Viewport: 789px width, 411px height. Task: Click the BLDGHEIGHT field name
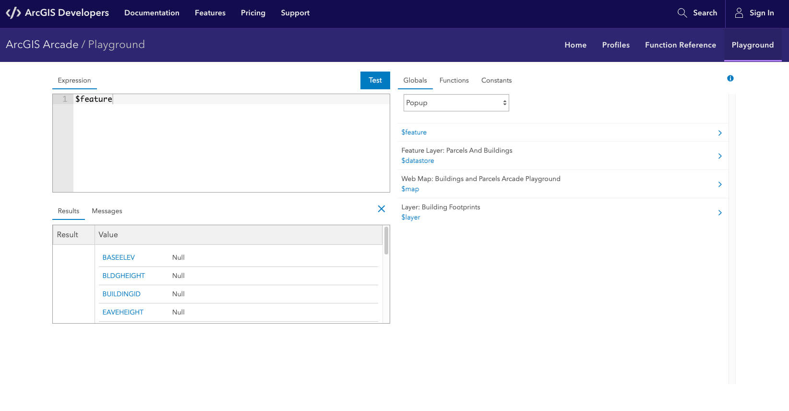(x=123, y=276)
